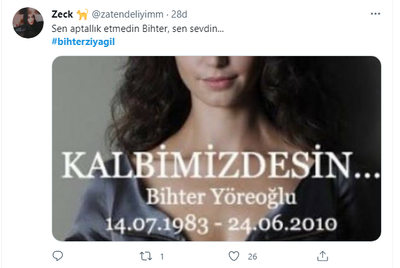Visit the @zatendeliyimm handle profile
Viewport: 400px width, 268px height.
point(127,14)
